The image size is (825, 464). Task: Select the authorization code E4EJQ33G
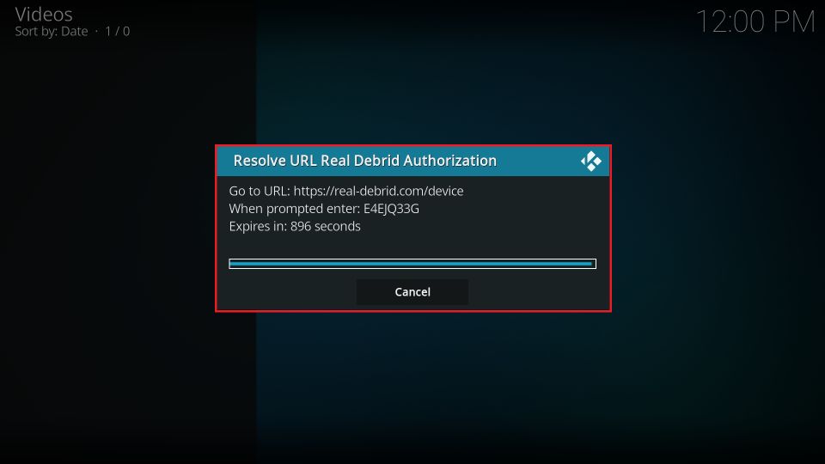[x=392, y=209]
